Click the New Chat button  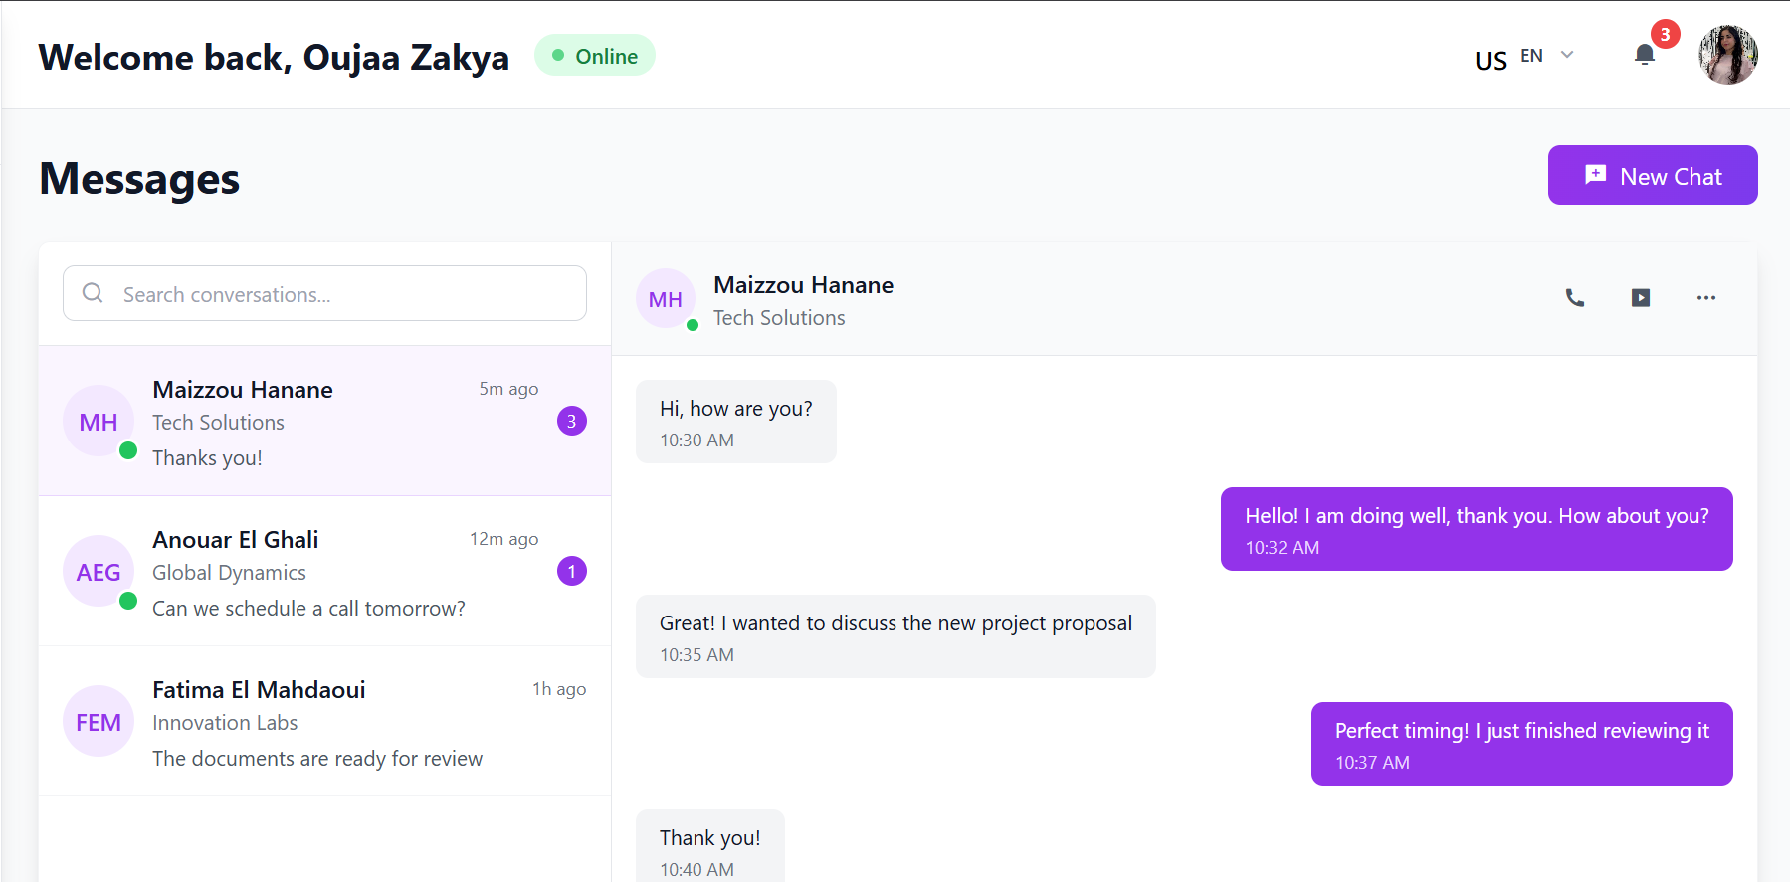coord(1652,176)
